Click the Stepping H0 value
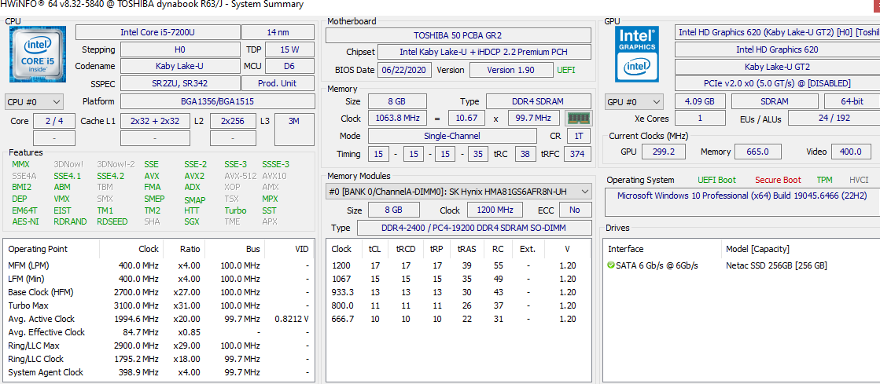 coord(179,49)
